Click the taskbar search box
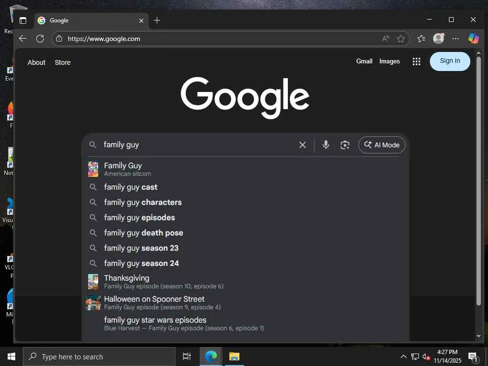 (99, 356)
